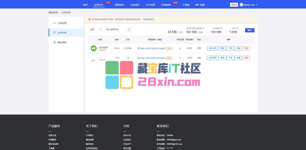Open 上传应用 in the sidebar
The height and width of the screenshot is (150, 306).
coord(62,23)
